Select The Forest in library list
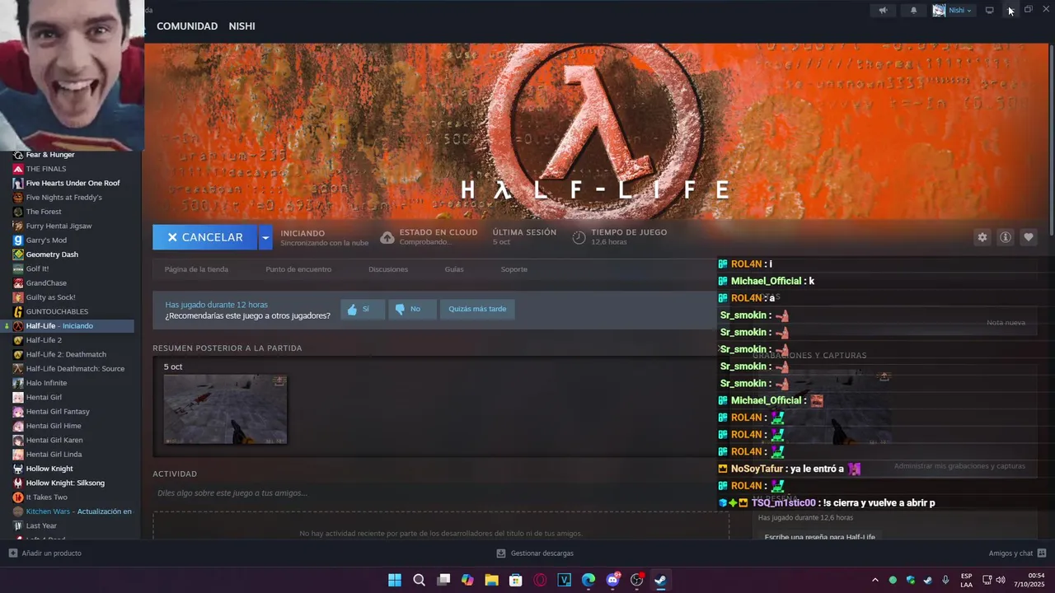 44,212
